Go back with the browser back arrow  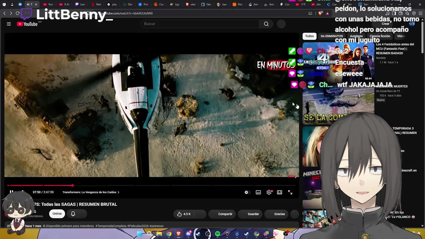[4, 13]
